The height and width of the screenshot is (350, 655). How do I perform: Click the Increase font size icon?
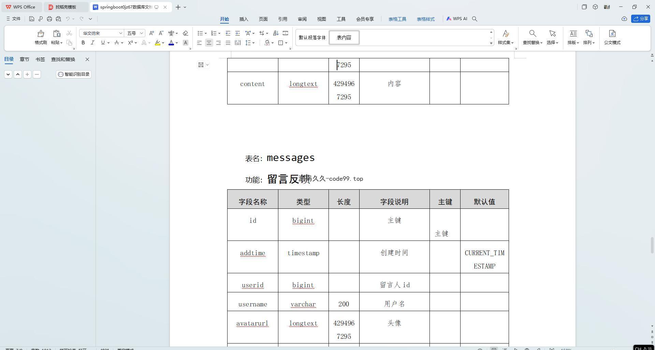pyautogui.click(x=151, y=33)
